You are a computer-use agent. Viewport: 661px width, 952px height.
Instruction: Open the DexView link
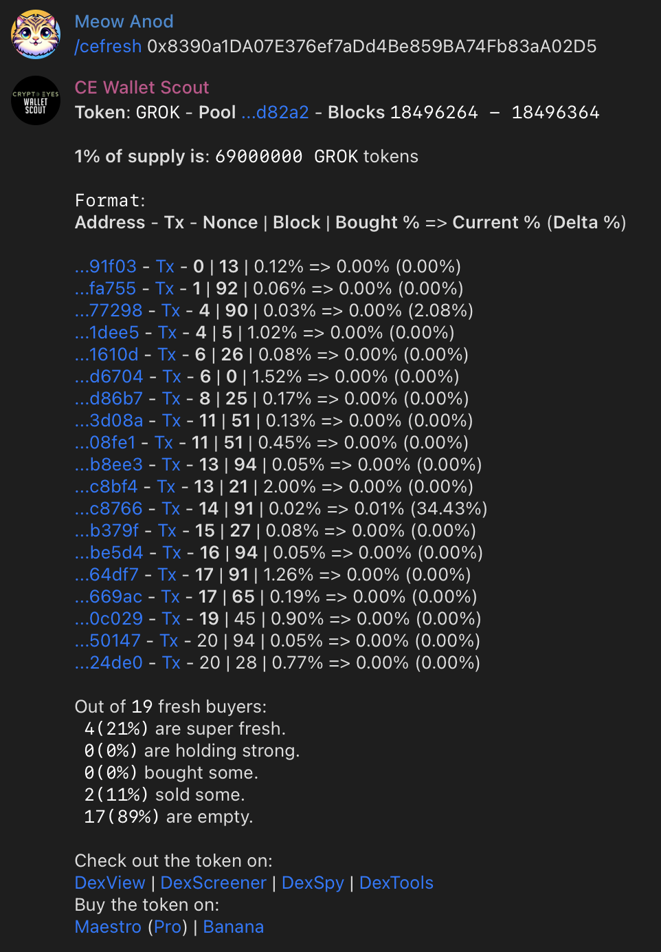tap(110, 883)
